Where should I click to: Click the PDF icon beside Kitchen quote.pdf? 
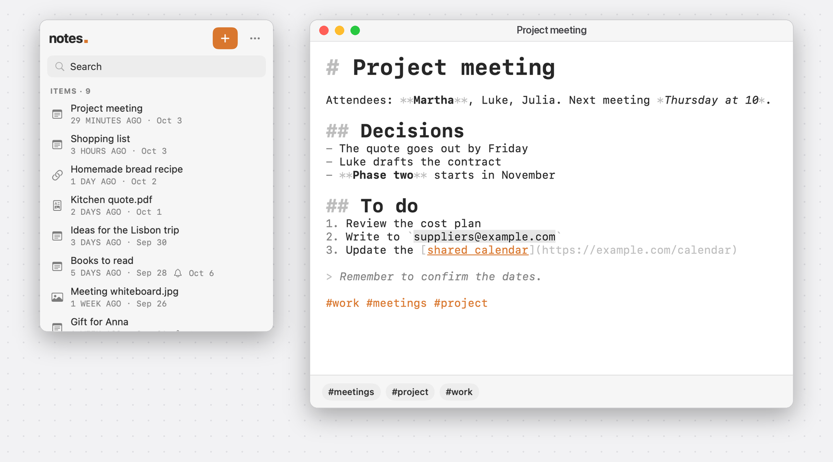pyautogui.click(x=57, y=206)
